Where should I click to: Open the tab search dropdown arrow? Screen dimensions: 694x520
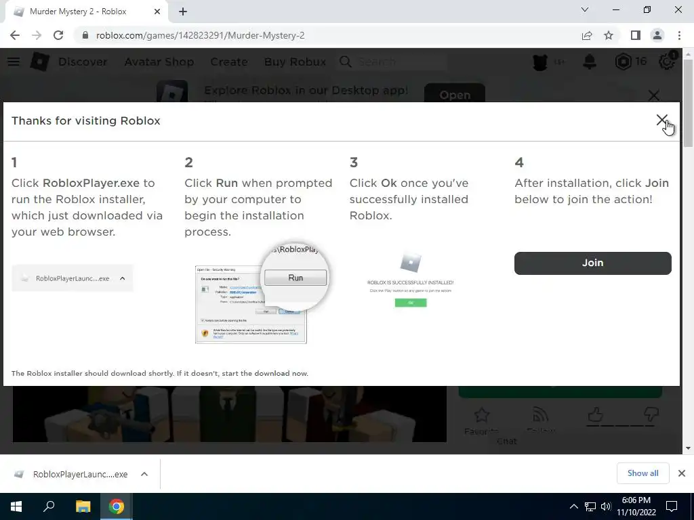585,9
